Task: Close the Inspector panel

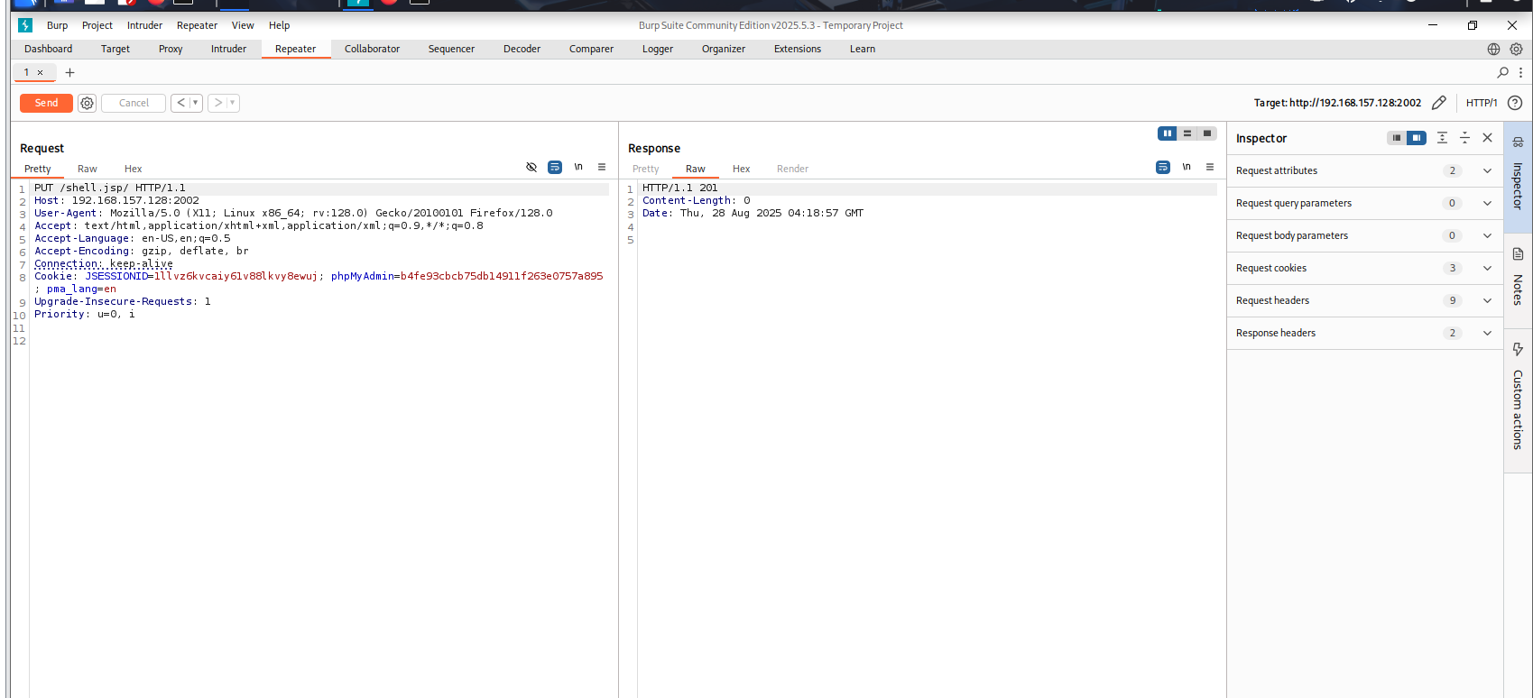Action: click(x=1488, y=138)
